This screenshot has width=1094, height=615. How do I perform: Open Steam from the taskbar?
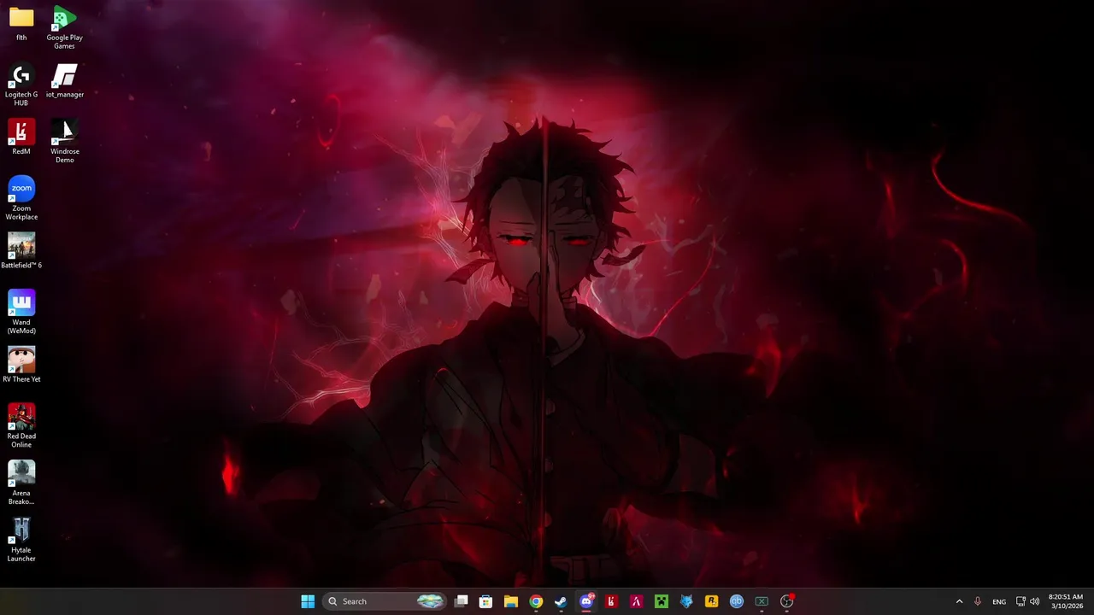tap(561, 601)
